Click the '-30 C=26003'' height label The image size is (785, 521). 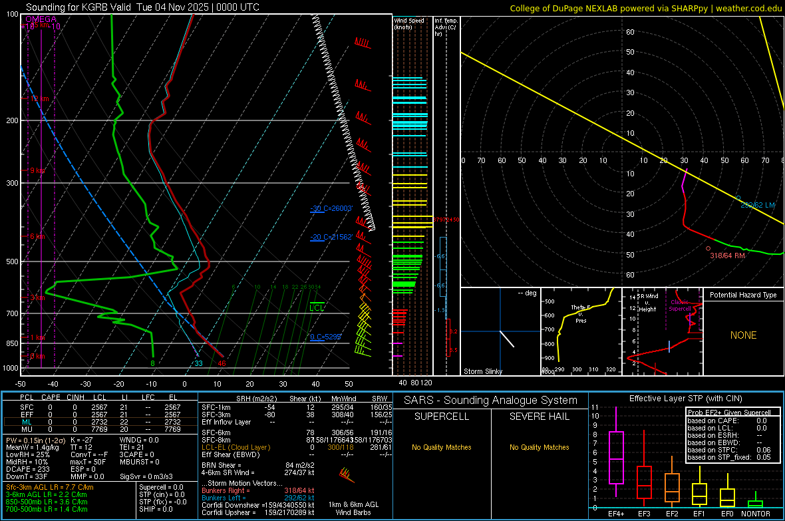pyautogui.click(x=331, y=208)
